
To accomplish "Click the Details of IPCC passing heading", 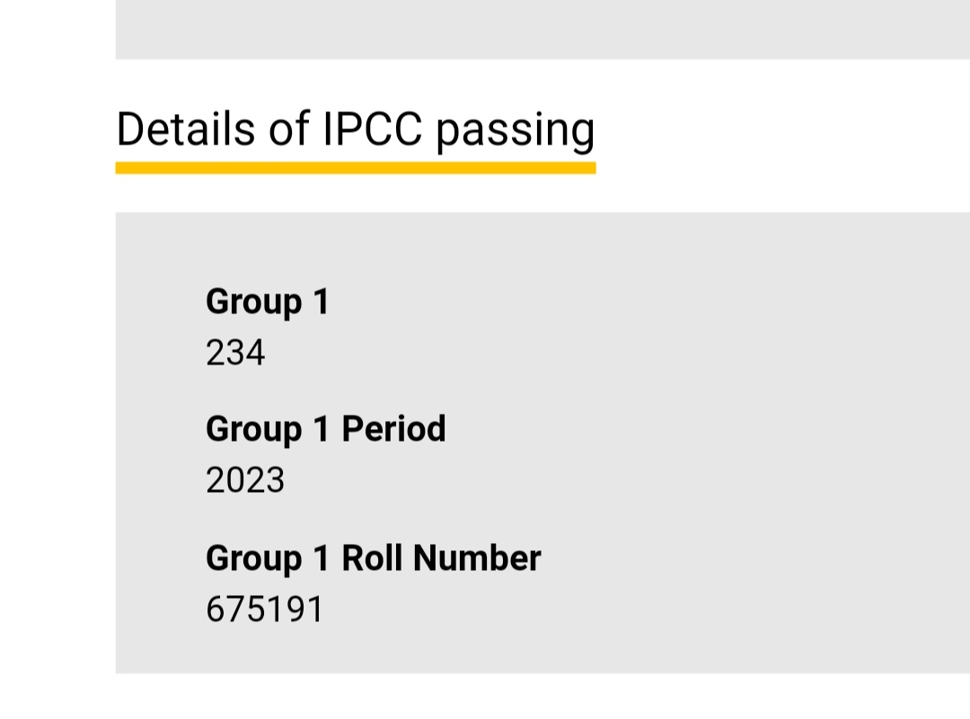I will pyautogui.click(x=355, y=129).
